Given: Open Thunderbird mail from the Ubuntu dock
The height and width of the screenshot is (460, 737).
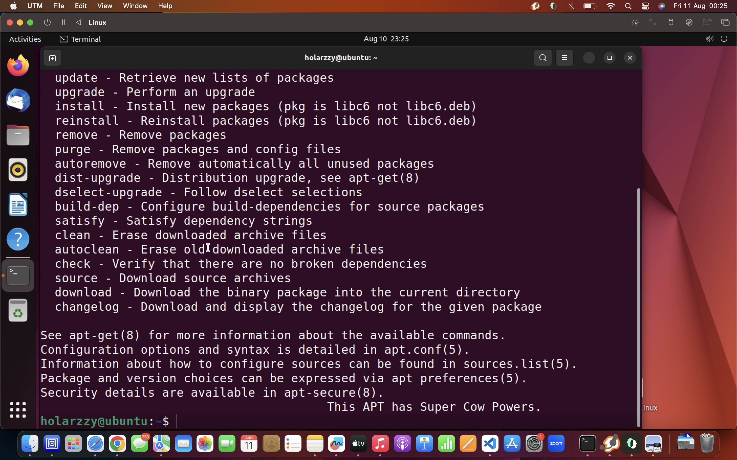Looking at the screenshot, I should point(18,100).
